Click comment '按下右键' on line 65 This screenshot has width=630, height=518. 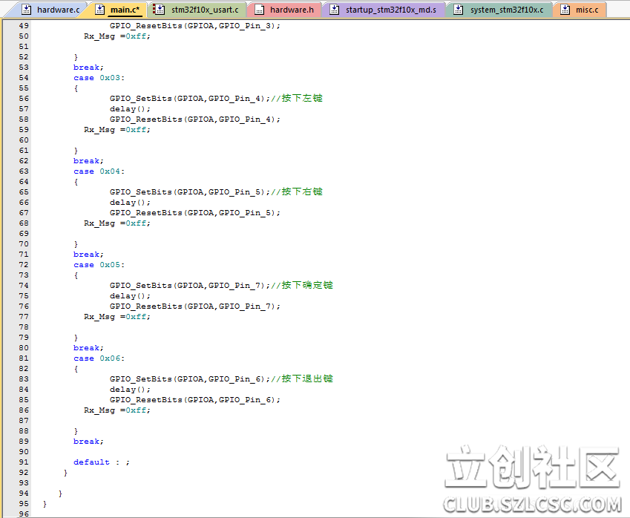click(302, 191)
